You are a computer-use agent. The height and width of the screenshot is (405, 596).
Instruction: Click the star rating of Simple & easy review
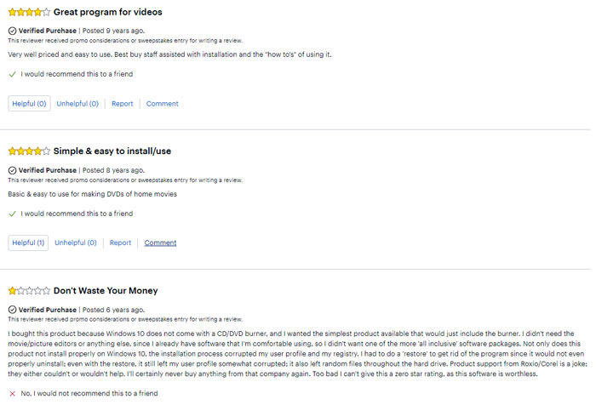[29, 151]
